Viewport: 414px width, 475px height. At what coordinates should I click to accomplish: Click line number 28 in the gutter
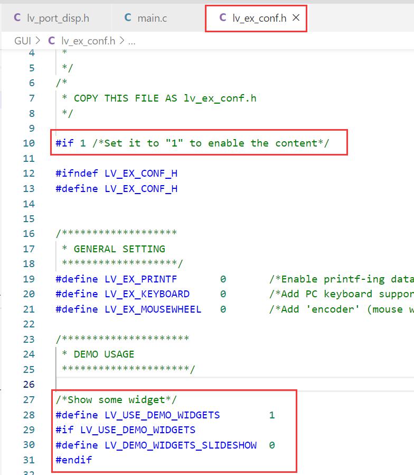tap(29, 415)
